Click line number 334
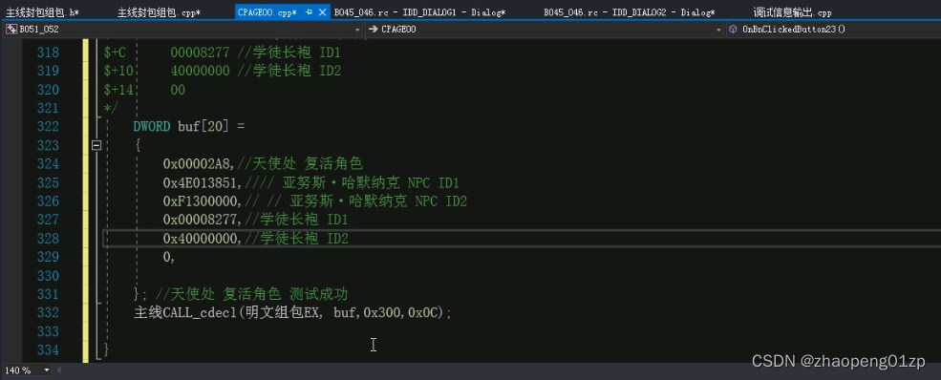941x380 pixels. 48,350
